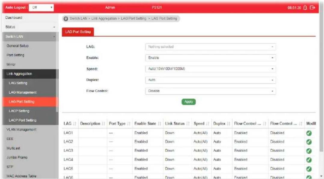
Task: Sort by second Flow Control column
Action: 301,124
